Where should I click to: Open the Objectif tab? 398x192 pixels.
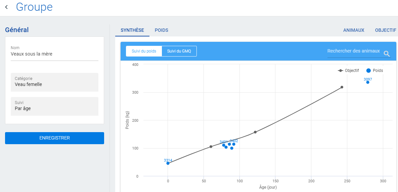pyautogui.click(x=385, y=30)
